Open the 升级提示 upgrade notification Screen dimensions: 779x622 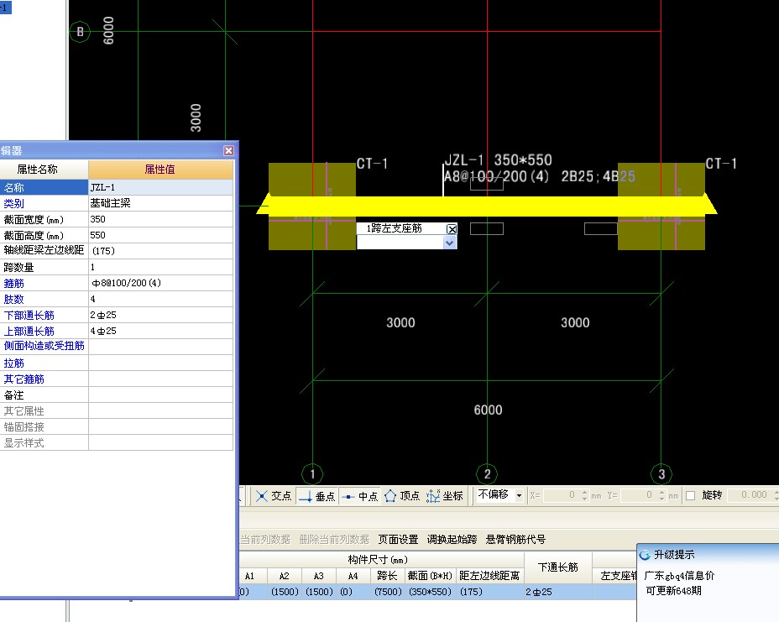(673, 555)
